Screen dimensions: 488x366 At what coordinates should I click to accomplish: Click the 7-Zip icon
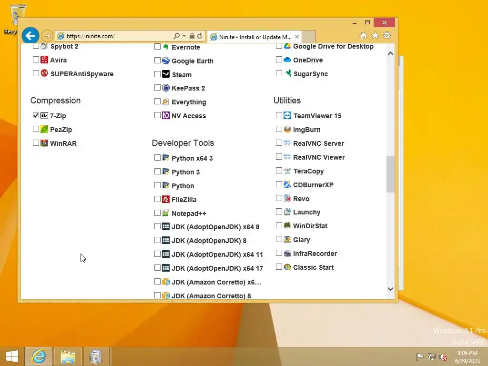44,115
